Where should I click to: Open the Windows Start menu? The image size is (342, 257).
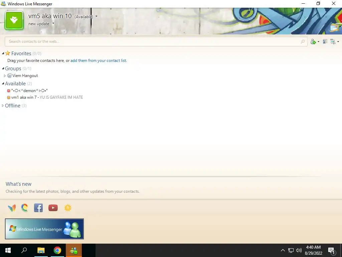tap(8, 250)
